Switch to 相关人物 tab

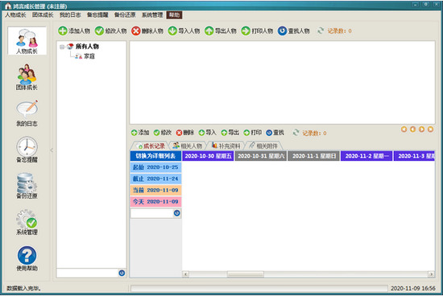(x=188, y=146)
